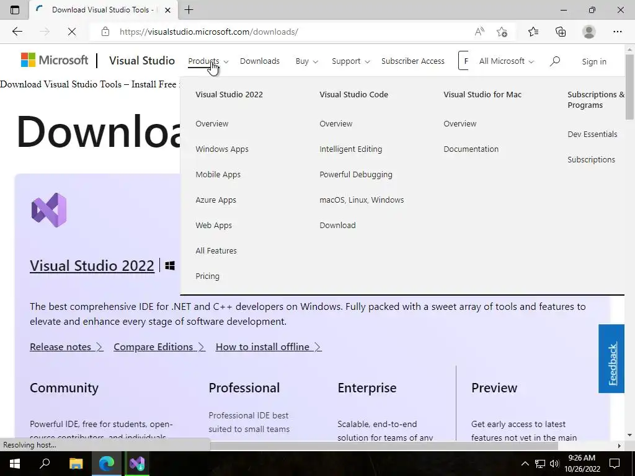635x476 pixels.
Task: Select Pricing in Products menu
Action: click(x=207, y=276)
